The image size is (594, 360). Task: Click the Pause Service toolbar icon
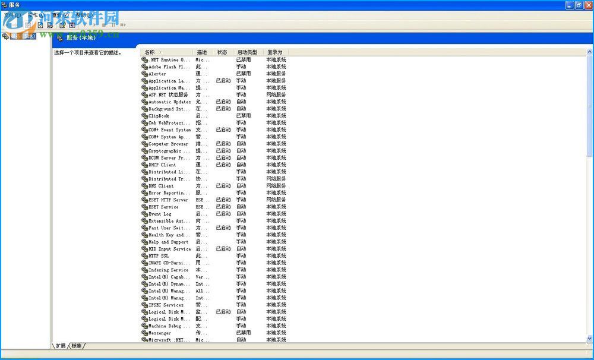point(113,25)
